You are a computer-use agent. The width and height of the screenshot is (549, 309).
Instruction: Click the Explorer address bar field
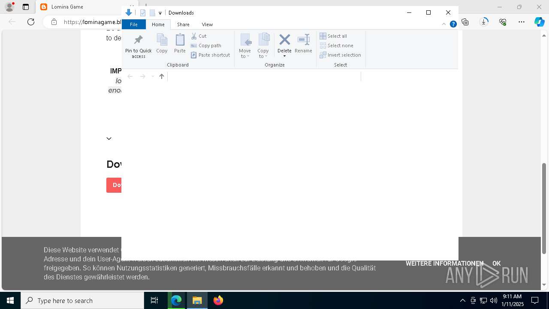(264, 76)
